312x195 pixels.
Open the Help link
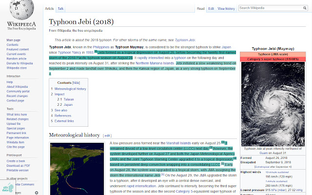point(10,82)
